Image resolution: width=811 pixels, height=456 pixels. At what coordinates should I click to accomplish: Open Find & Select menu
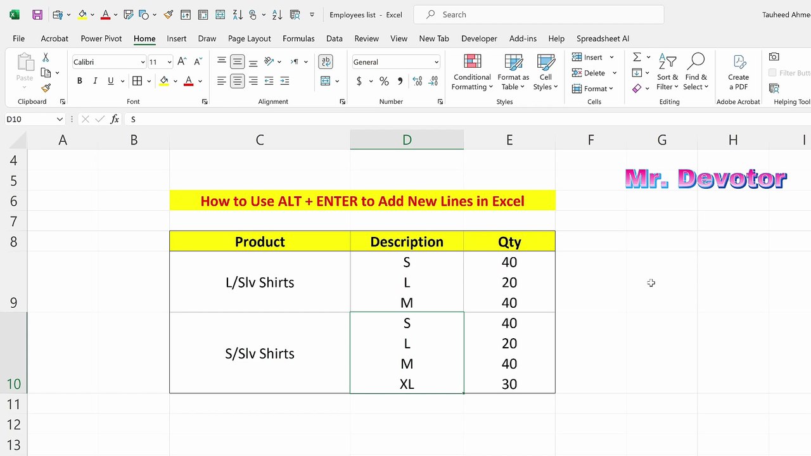(696, 72)
